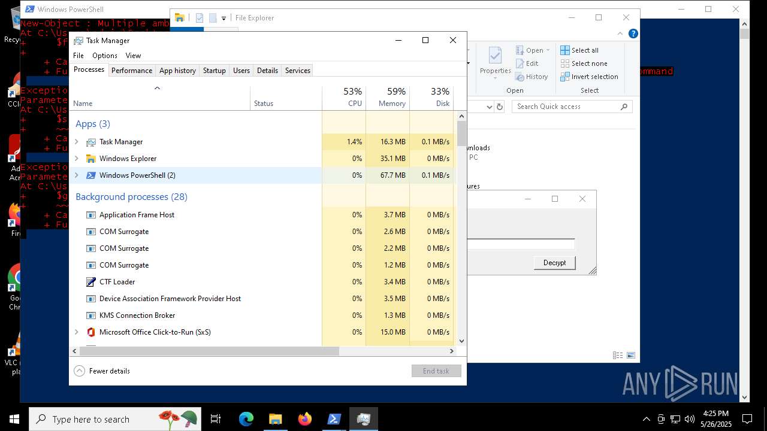Expand the Task Manager app row
Screen dimensions: 767x431
[76, 142]
